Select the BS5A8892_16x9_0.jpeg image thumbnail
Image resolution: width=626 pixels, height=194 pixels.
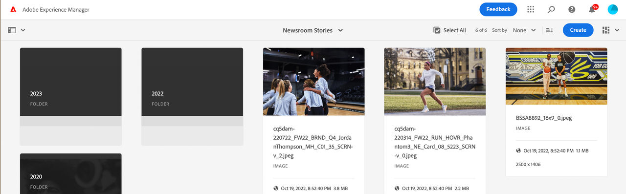pos(557,76)
